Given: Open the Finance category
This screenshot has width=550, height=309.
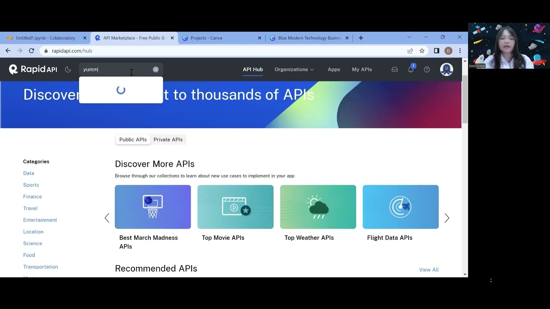Looking at the screenshot, I should [x=33, y=197].
